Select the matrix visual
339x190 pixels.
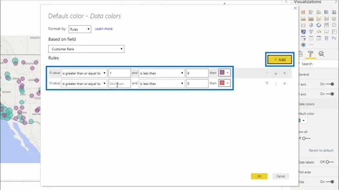319,38
